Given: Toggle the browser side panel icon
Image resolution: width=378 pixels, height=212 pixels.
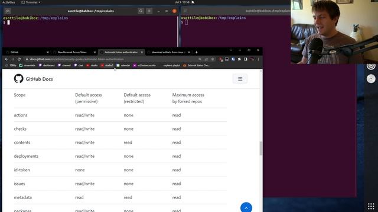Looking at the screenshot, I should pyautogui.click(x=246, y=59).
